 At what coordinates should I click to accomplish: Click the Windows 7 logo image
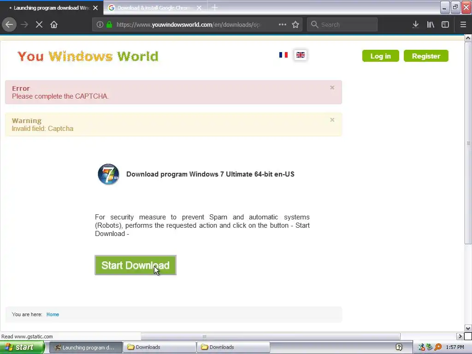tap(108, 174)
